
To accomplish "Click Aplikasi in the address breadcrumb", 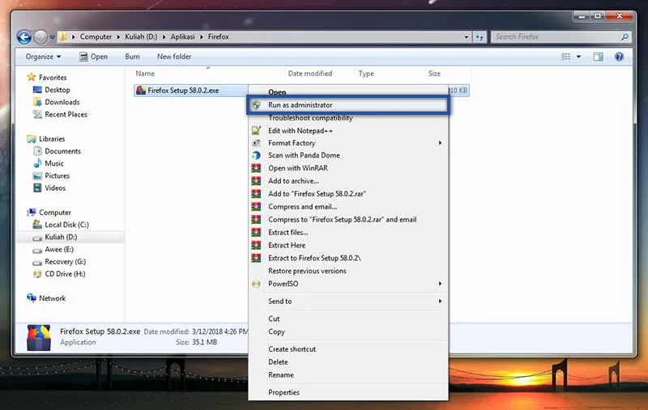I will pos(182,36).
